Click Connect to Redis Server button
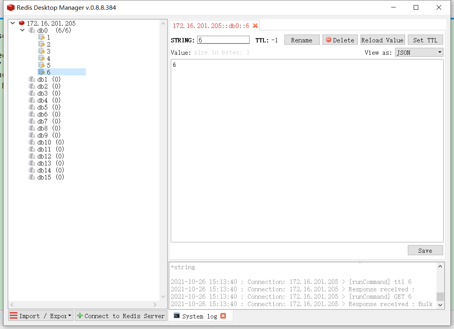 tap(121, 316)
